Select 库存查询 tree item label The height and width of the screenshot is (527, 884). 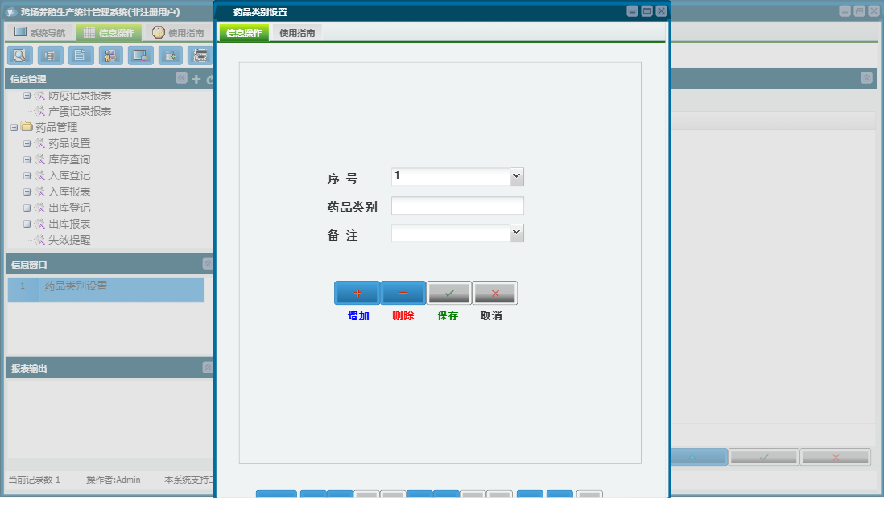(x=69, y=160)
